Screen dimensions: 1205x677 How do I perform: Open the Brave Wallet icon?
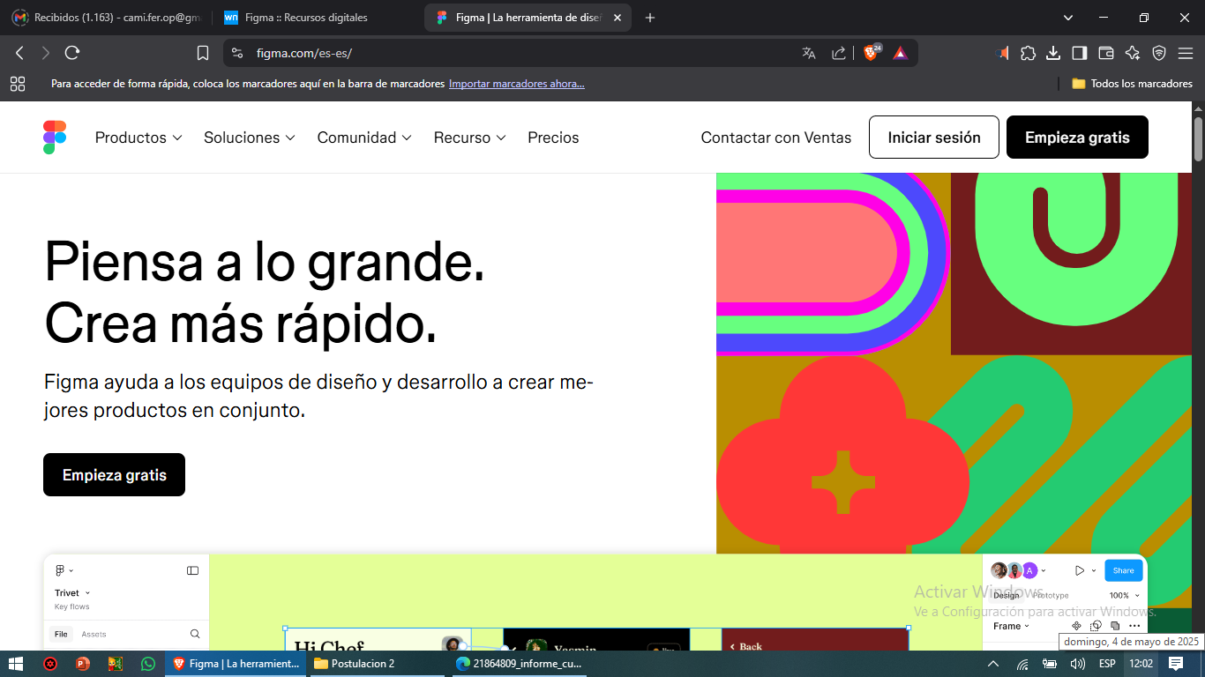pyautogui.click(x=1106, y=53)
